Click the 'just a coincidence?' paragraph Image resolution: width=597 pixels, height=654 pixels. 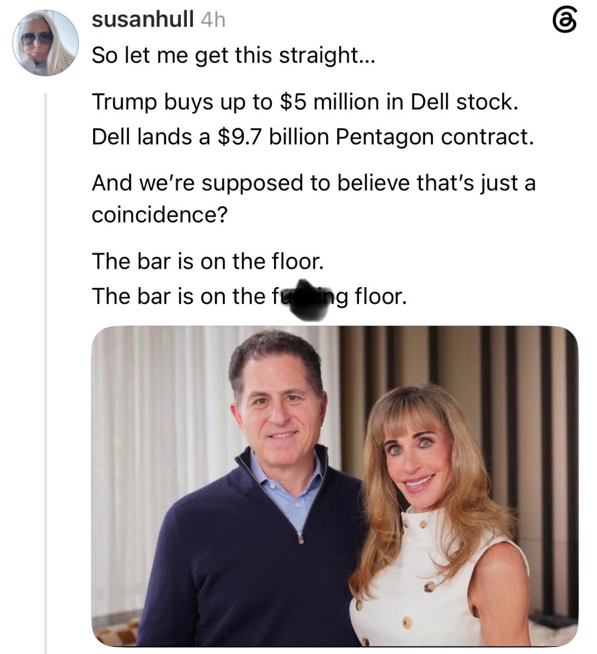click(314, 198)
